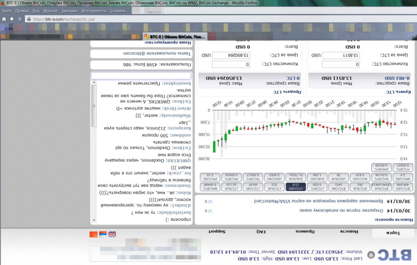Select the LTC/CNH pair button
Screen dimensions: 417x265
(253, 187)
